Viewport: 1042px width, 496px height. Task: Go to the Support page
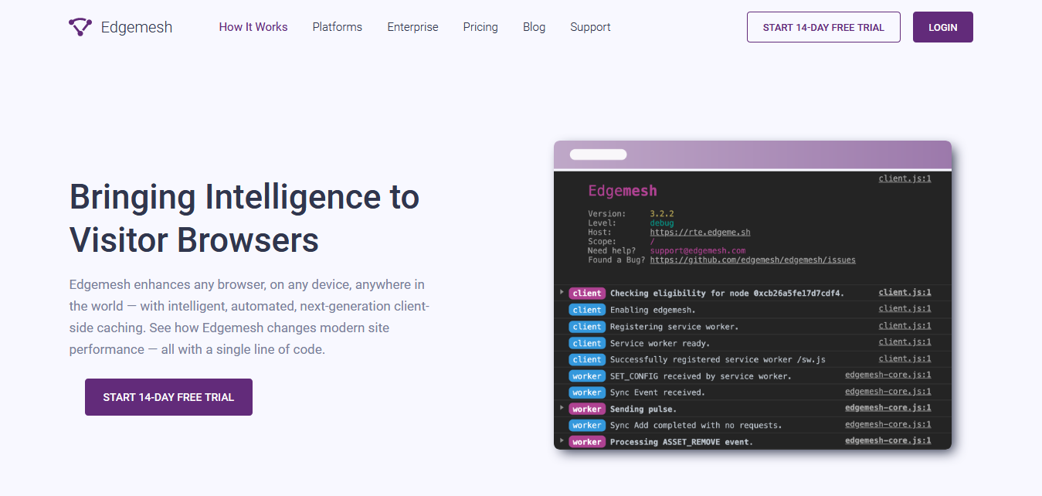point(590,27)
